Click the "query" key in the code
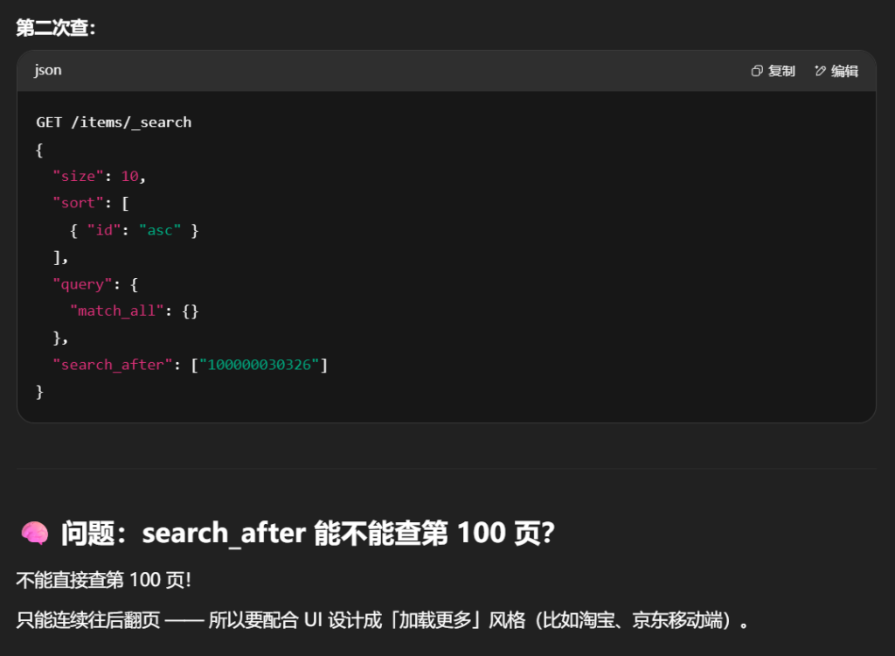The image size is (895, 656). click(x=82, y=284)
